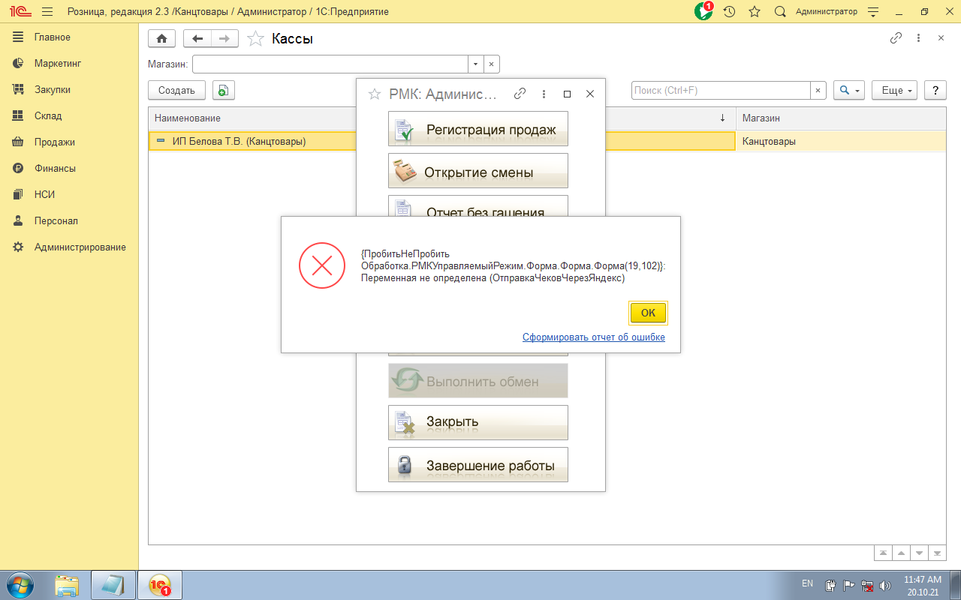
Task: Open File Explorer in taskbar
Action: point(68,585)
